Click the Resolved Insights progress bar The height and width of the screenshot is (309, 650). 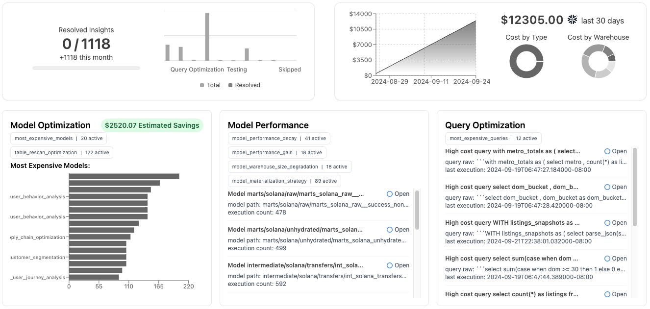click(86, 68)
